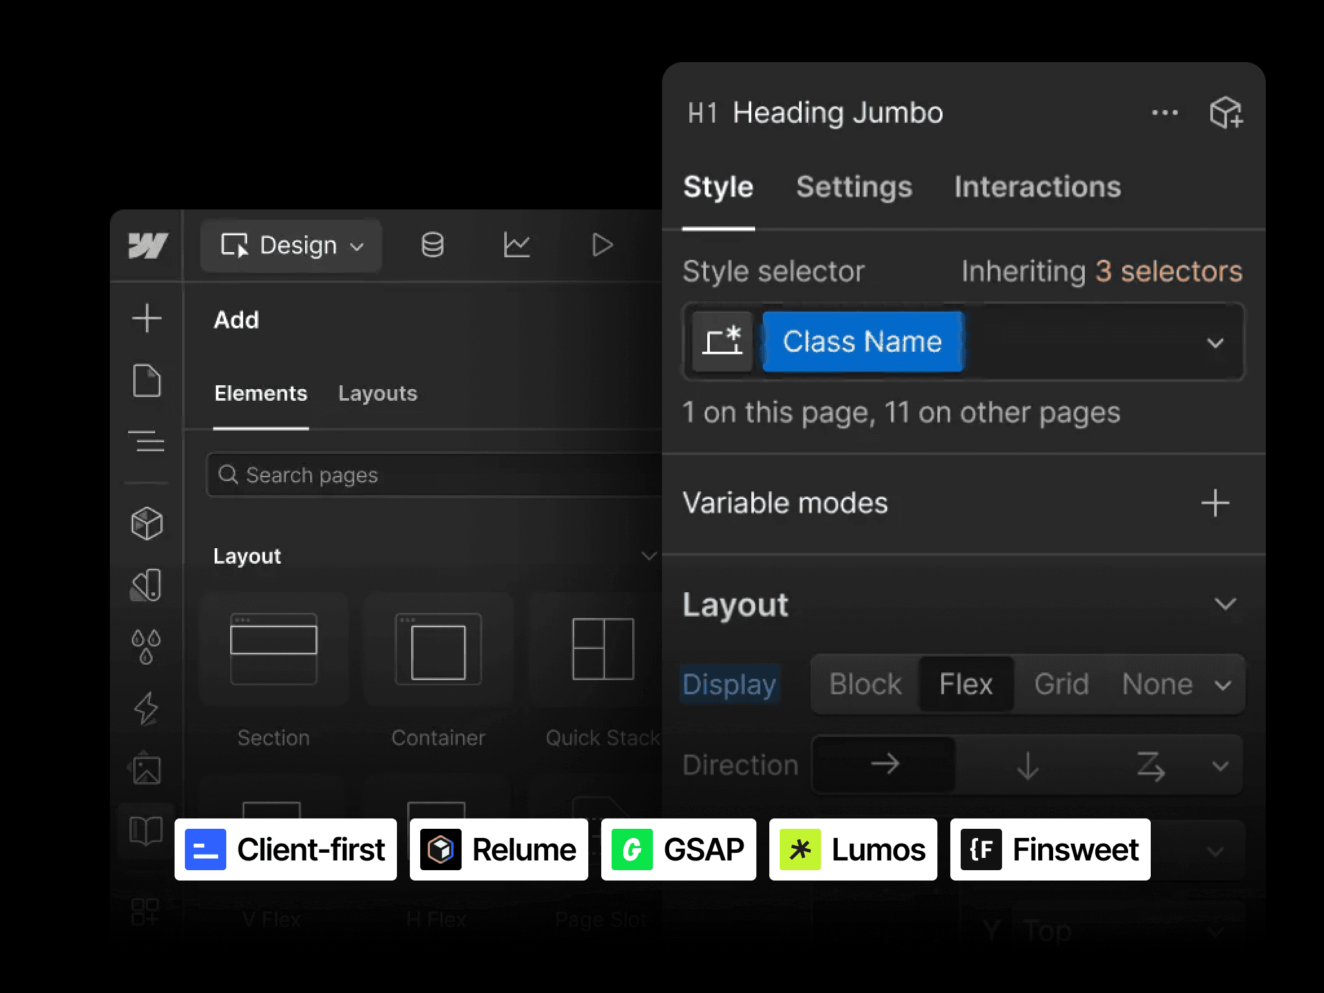
Task: Open more direction options chevron
Action: 1221,766
